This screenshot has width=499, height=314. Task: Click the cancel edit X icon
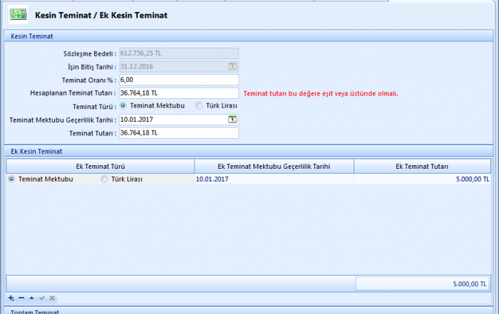[x=52, y=298]
